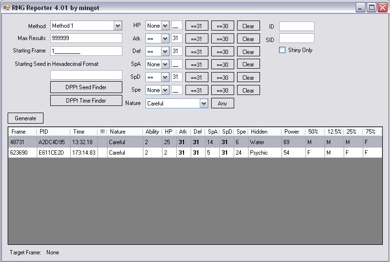Click the Atk IV value field
This screenshot has width=390, height=262.
176,39
